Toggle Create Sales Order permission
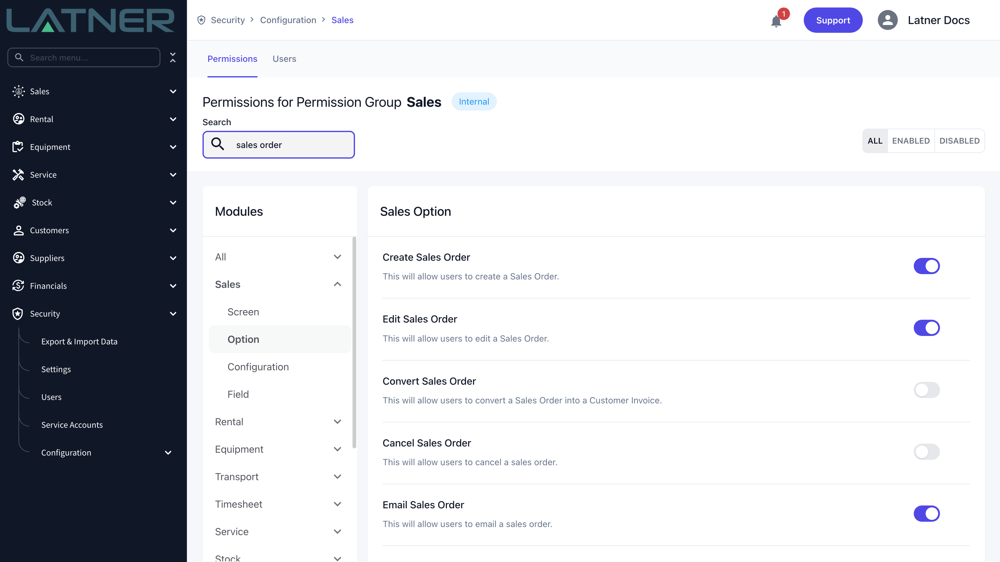The image size is (1000, 562). coord(926,266)
